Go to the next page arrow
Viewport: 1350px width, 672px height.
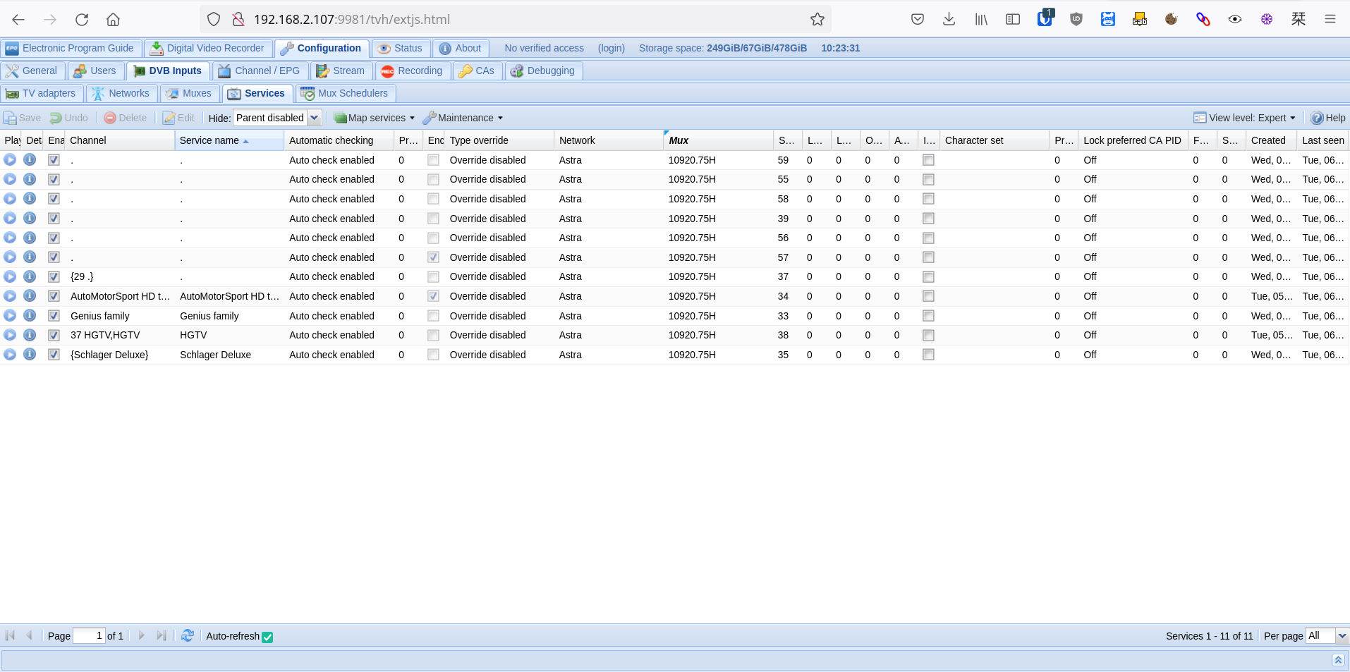(x=141, y=635)
